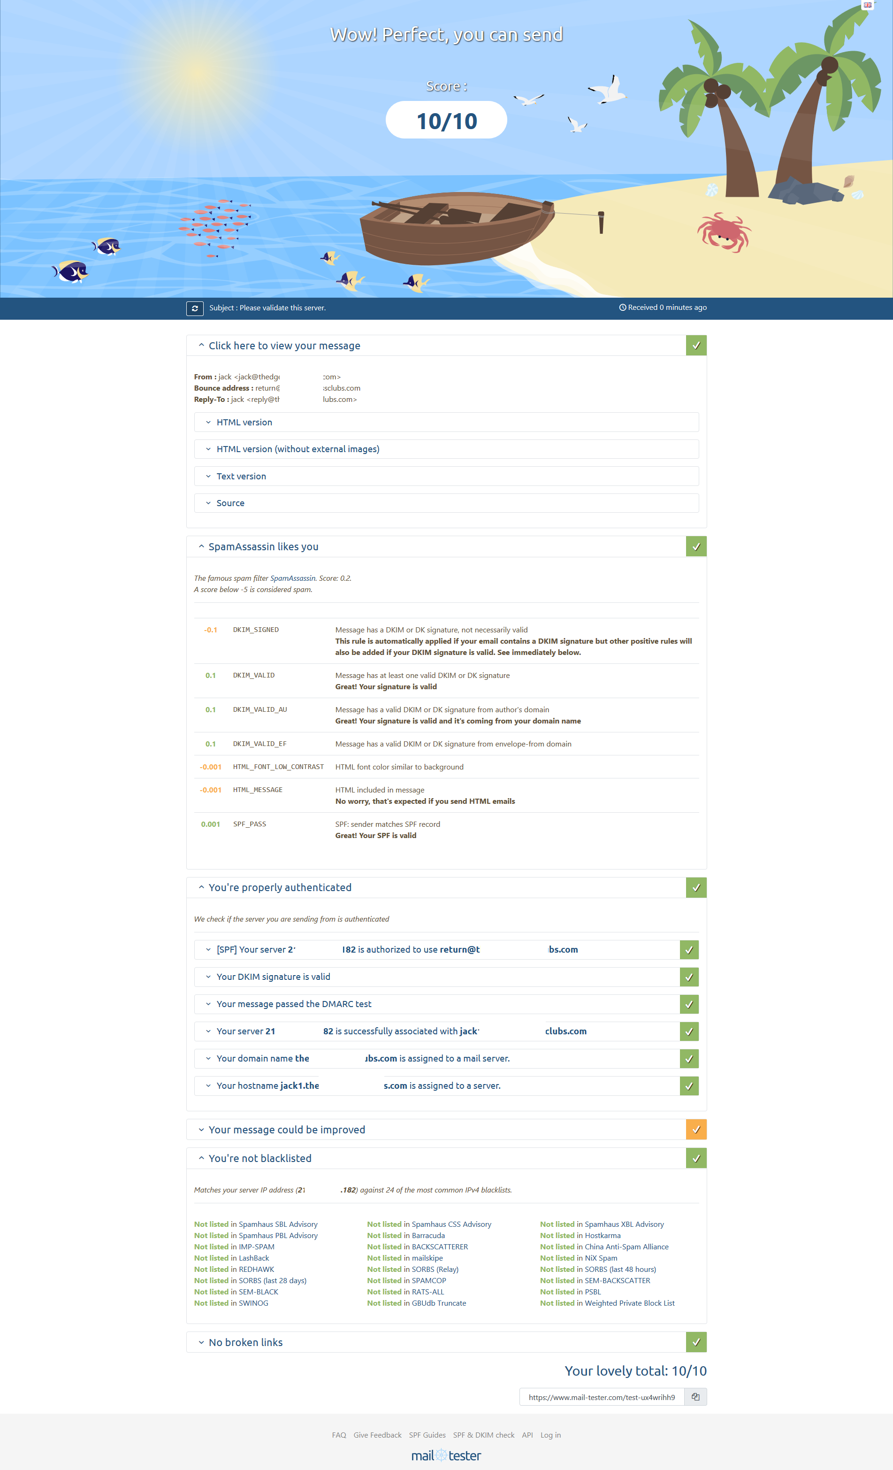Screen dimensions: 893x1470
Task: Click green check beside view your message
Action: point(696,346)
